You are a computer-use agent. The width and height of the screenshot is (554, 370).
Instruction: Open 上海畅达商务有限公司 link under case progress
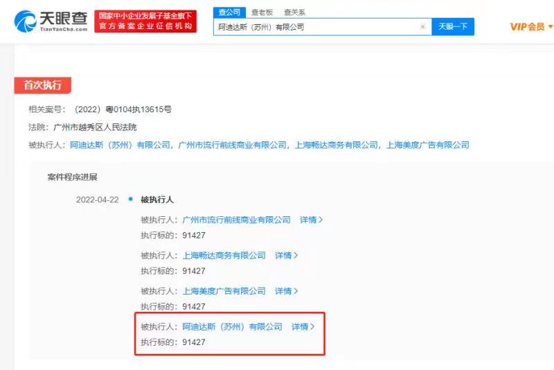pyautogui.click(x=224, y=256)
